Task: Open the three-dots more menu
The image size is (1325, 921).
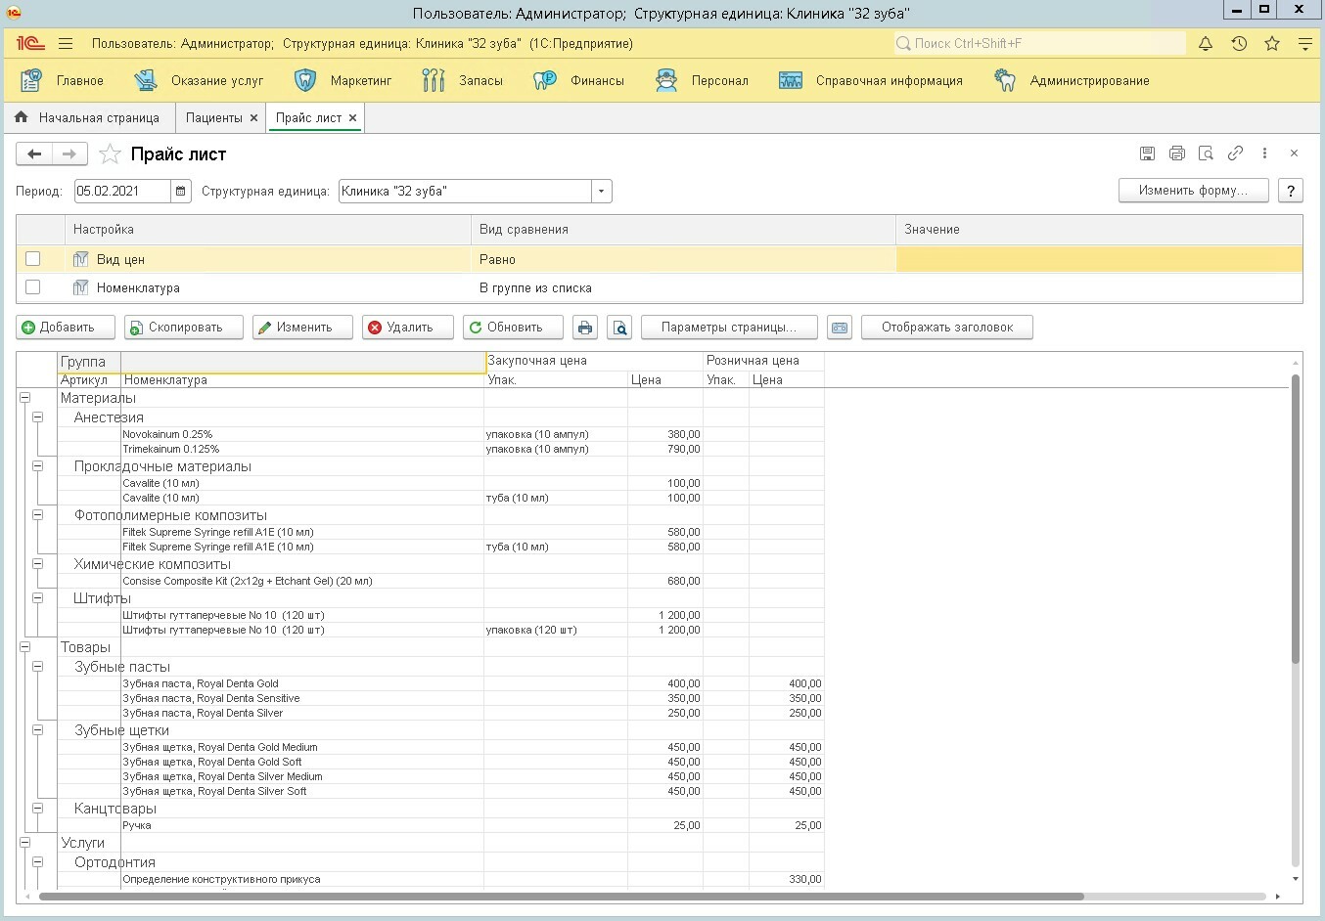Action: (1264, 153)
